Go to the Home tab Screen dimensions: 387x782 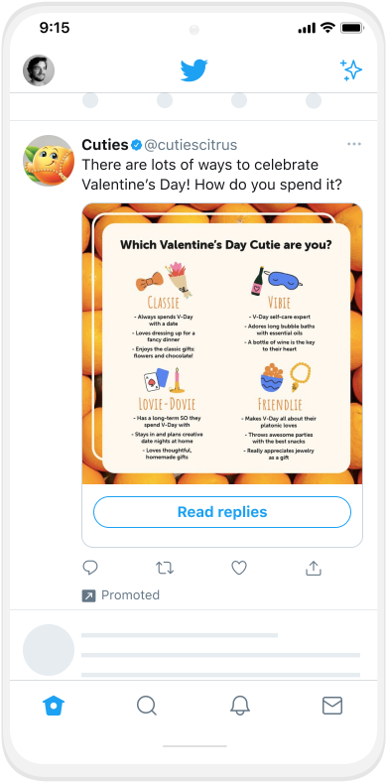coord(54,706)
